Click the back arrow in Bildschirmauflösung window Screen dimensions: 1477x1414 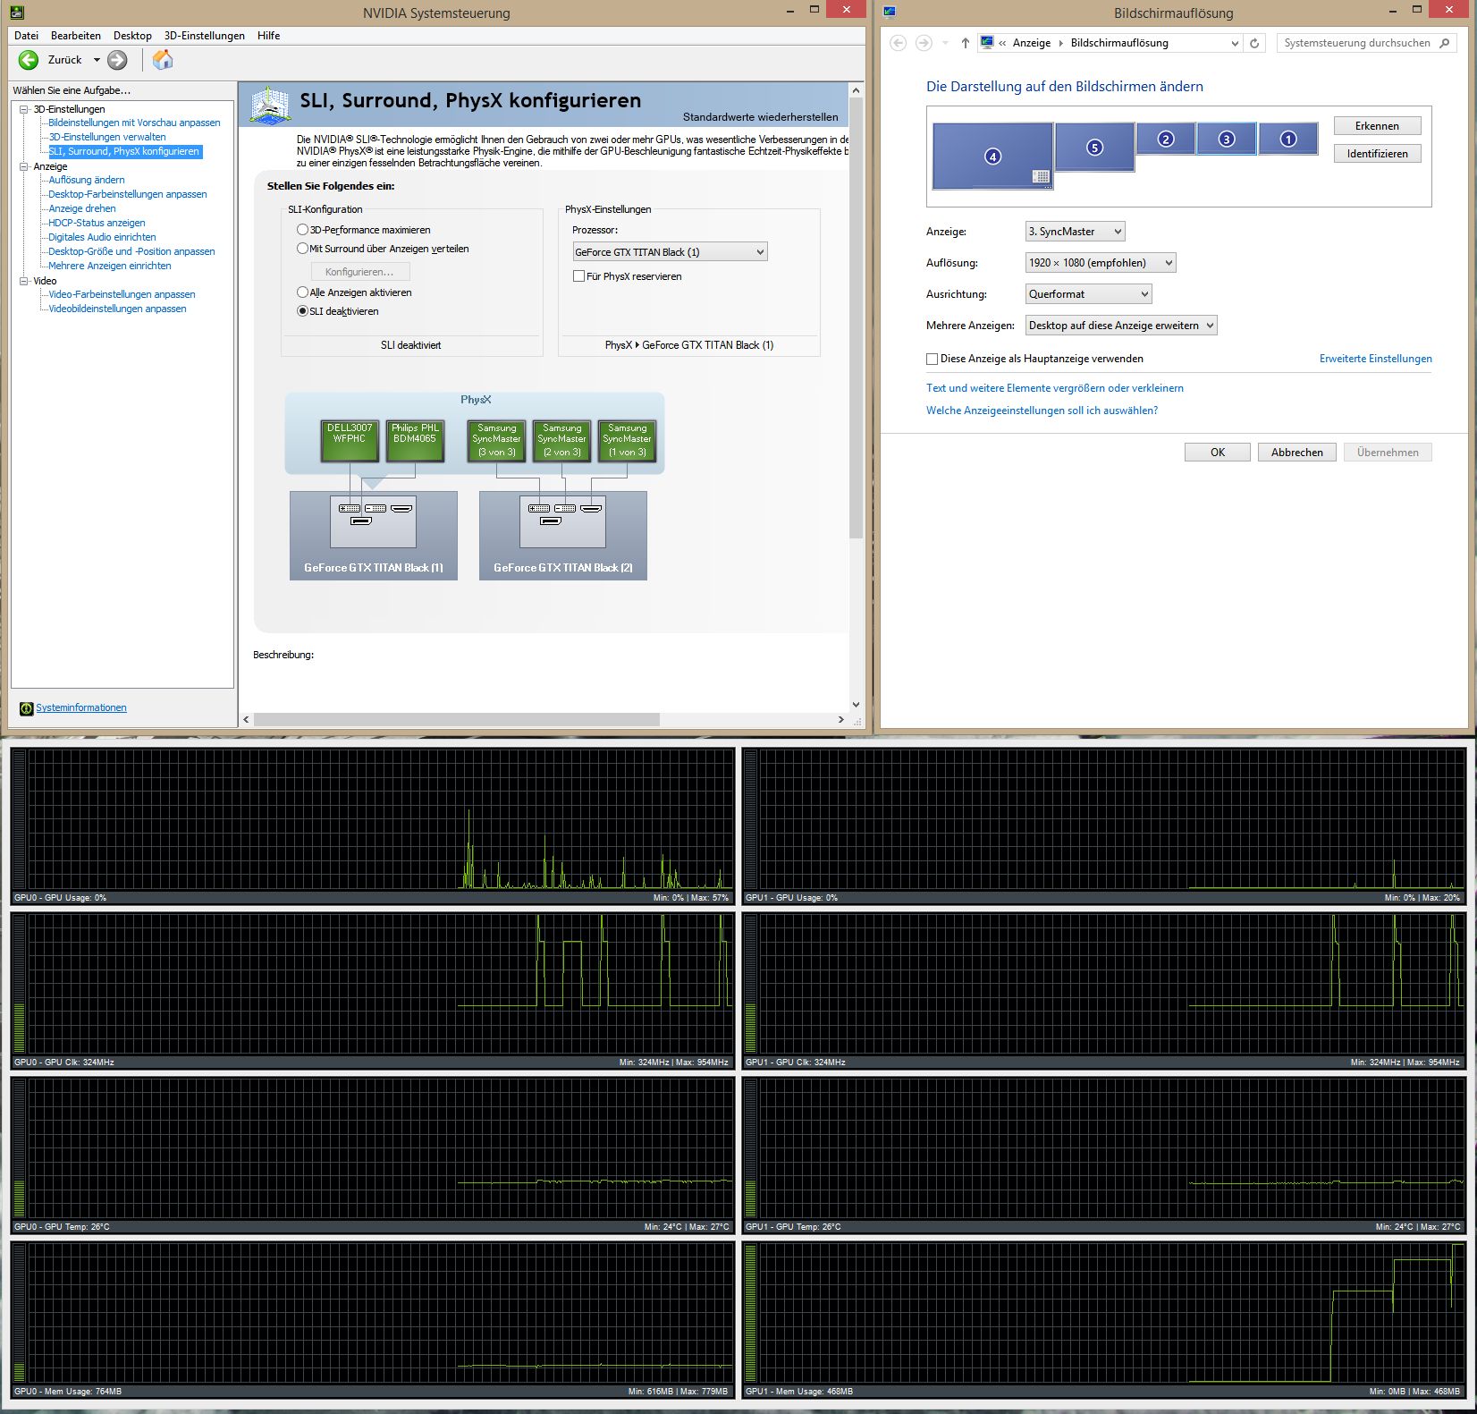898,42
